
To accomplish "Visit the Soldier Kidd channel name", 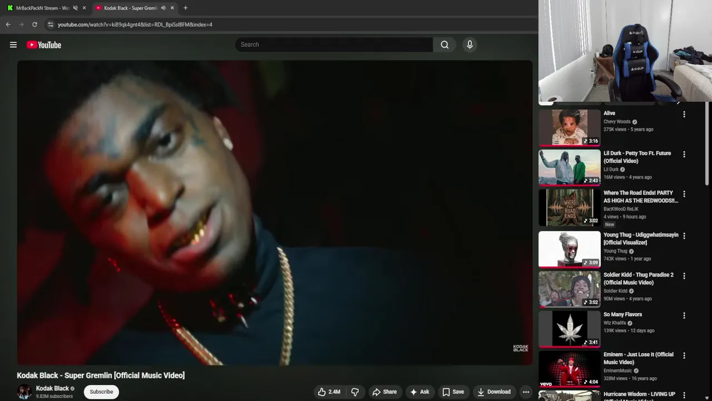I will 615,291.
